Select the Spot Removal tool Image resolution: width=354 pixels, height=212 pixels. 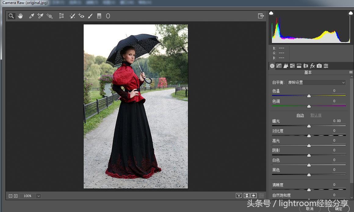coord(72,16)
